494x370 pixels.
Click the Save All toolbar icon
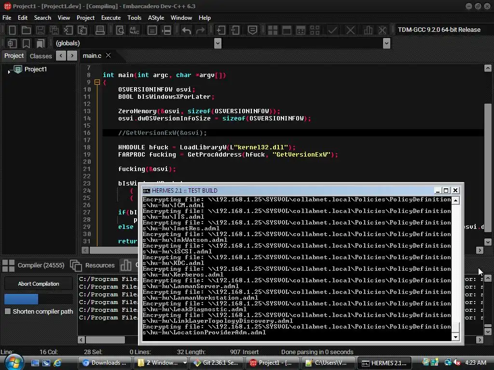click(x=54, y=30)
